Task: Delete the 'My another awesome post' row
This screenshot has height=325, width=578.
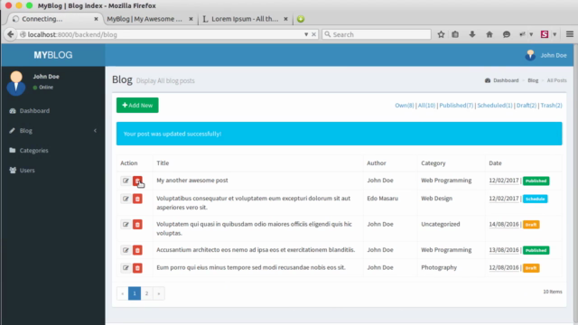Action: [137, 181]
